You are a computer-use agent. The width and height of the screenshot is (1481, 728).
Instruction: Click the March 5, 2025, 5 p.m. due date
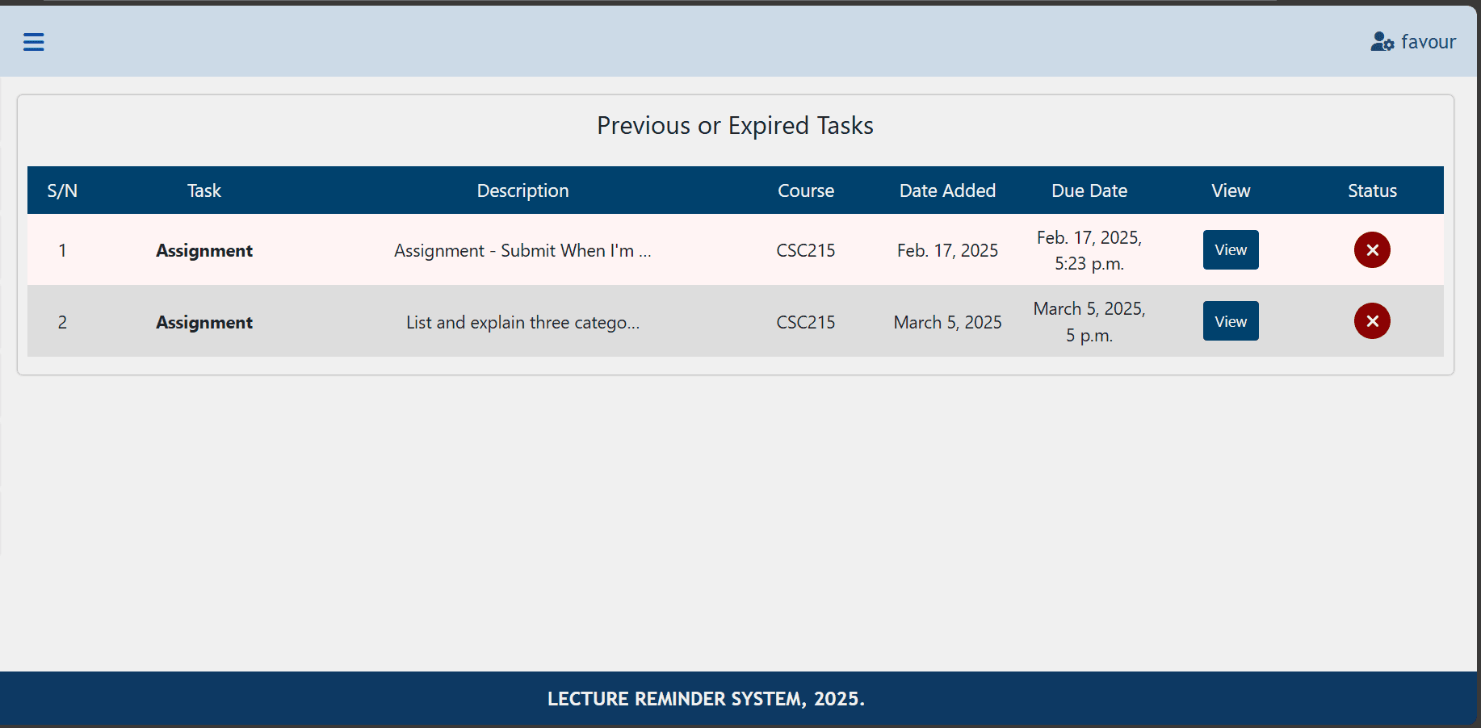(x=1089, y=322)
